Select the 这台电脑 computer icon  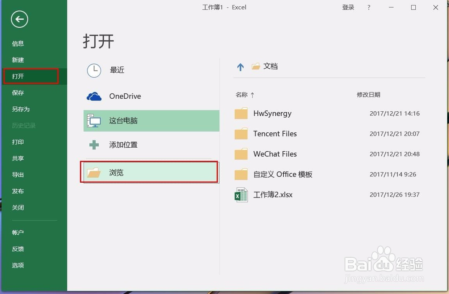click(94, 120)
